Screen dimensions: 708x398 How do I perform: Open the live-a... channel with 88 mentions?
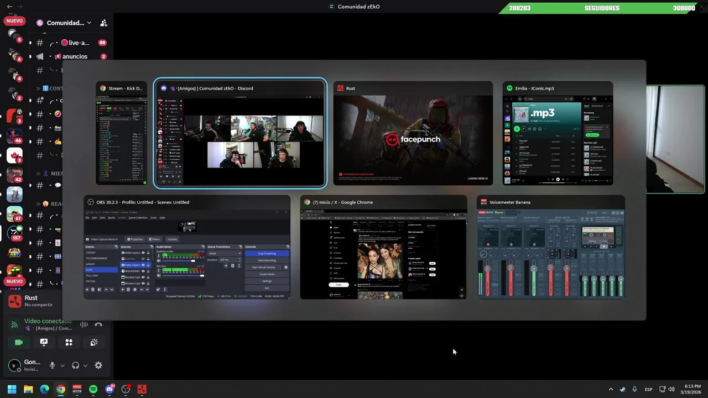71,43
